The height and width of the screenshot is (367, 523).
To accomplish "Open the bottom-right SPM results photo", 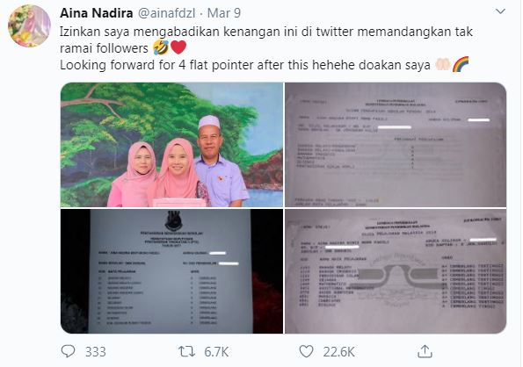I will tap(396, 271).
